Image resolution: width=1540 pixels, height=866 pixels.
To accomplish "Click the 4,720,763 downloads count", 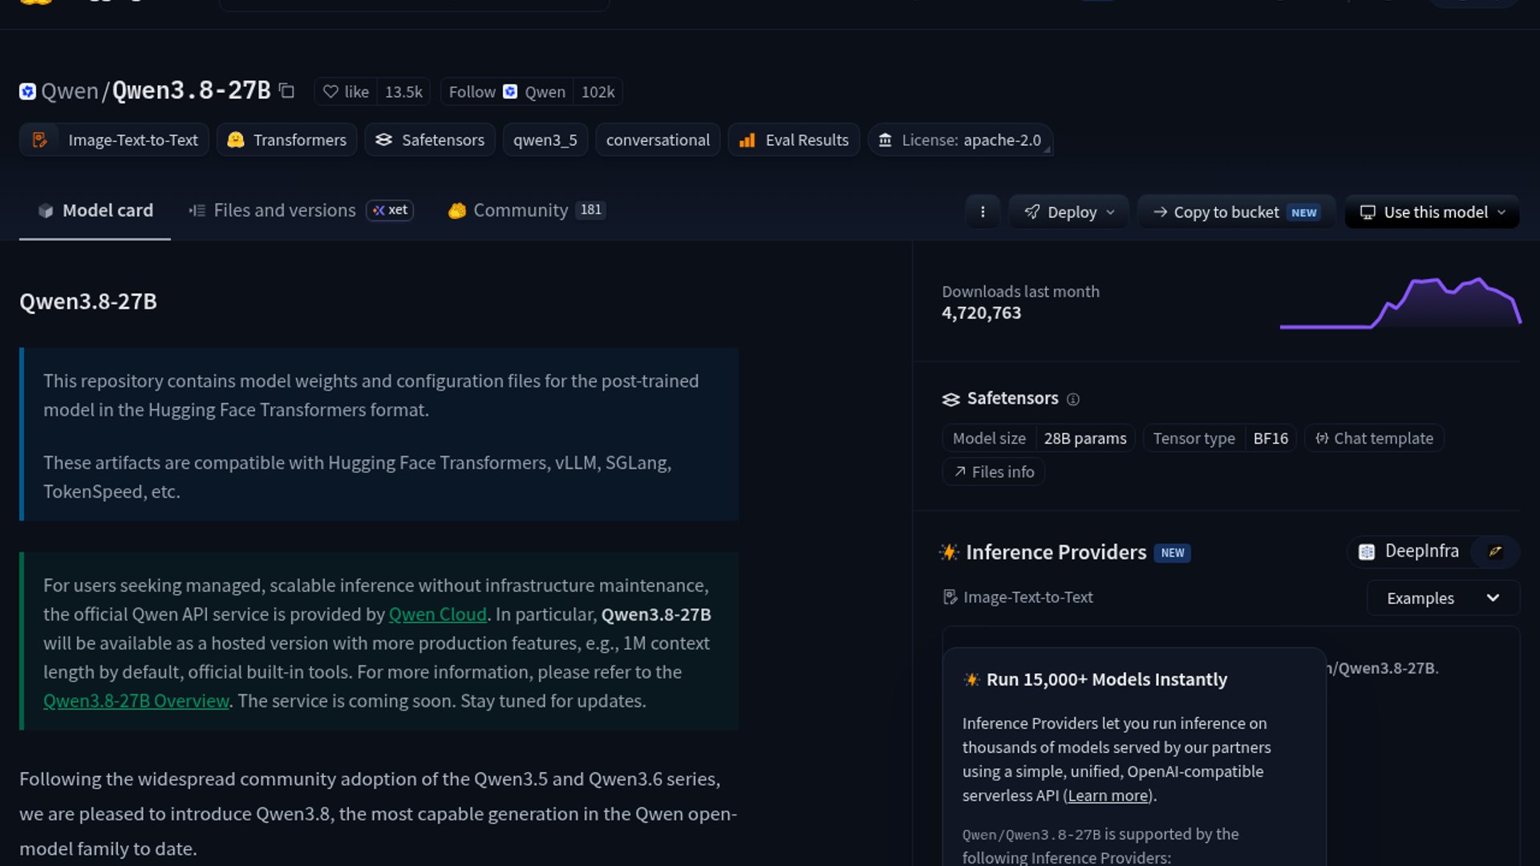I will pyautogui.click(x=981, y=314).
